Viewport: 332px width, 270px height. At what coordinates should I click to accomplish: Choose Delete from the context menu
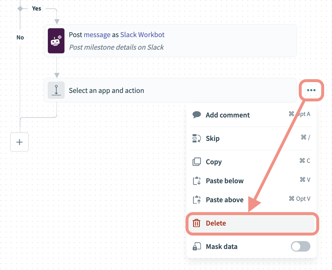pos(216,223)
